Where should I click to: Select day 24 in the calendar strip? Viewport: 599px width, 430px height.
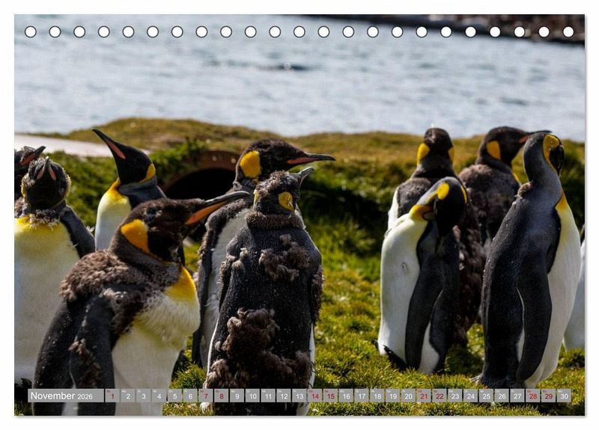coord(470,396)
